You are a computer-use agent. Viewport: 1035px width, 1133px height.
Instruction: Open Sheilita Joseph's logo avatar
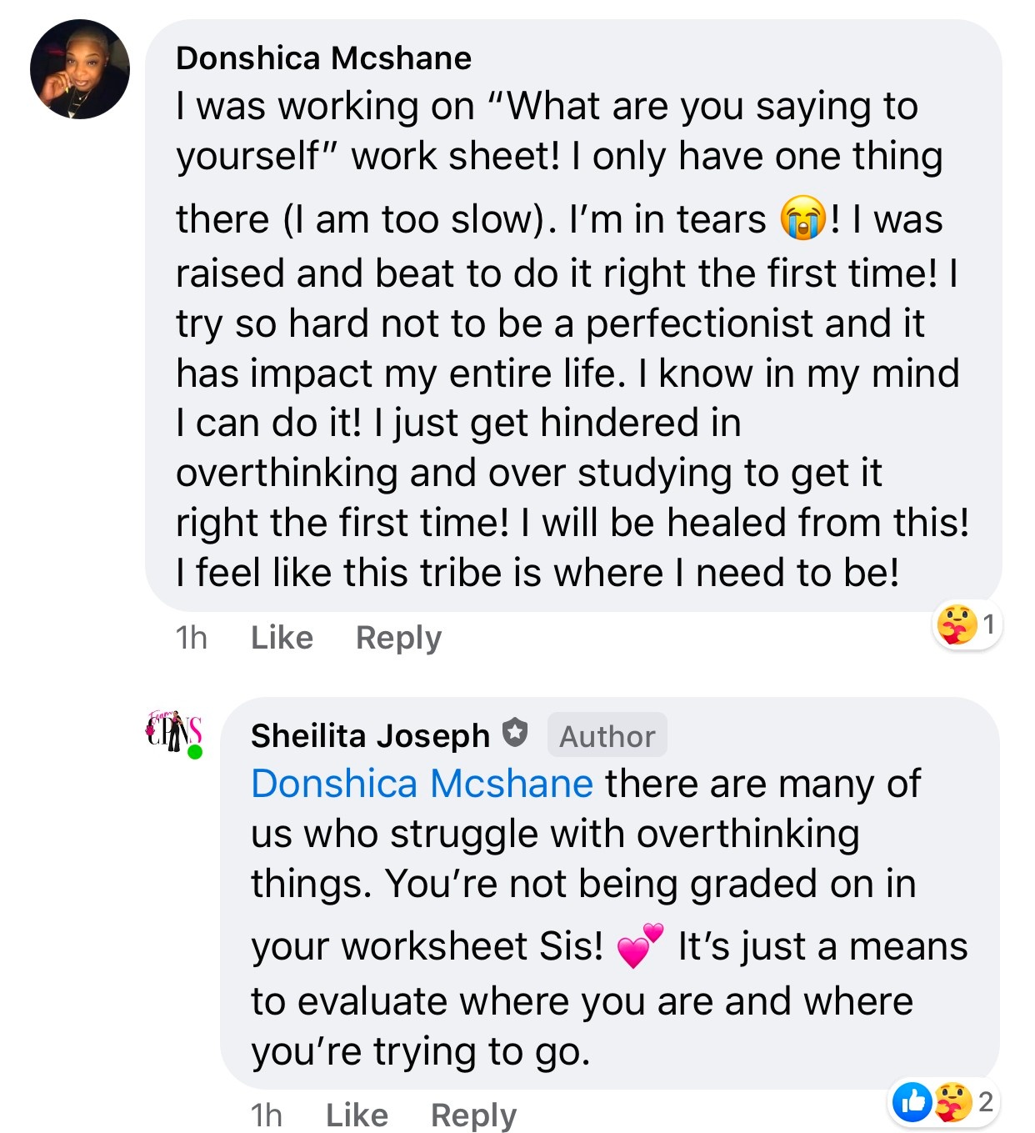pyautogui.click(x=172, y=731)
